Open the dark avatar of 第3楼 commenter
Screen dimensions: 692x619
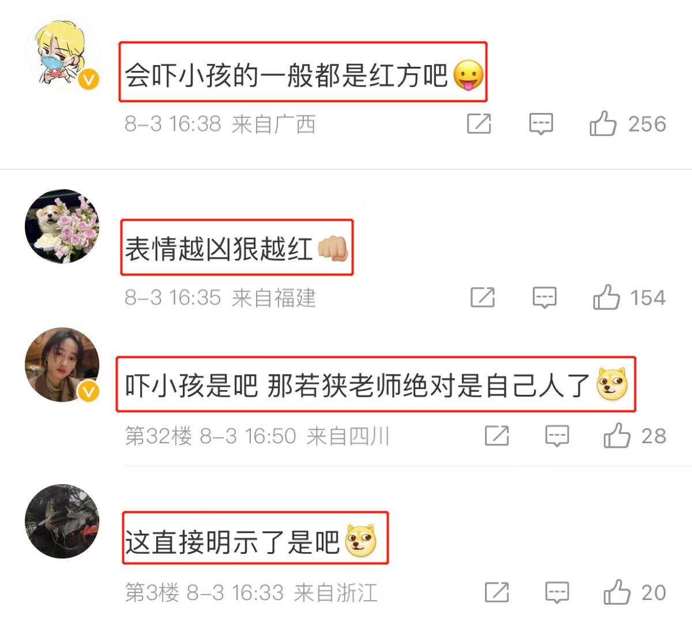click(62, 521)
